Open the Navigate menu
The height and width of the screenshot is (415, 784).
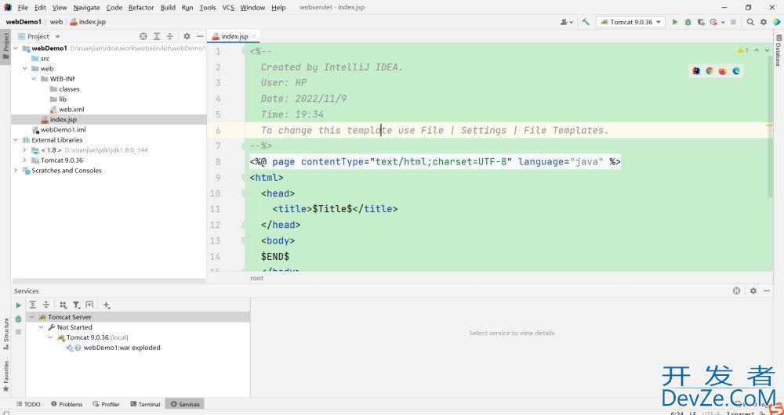86,8
